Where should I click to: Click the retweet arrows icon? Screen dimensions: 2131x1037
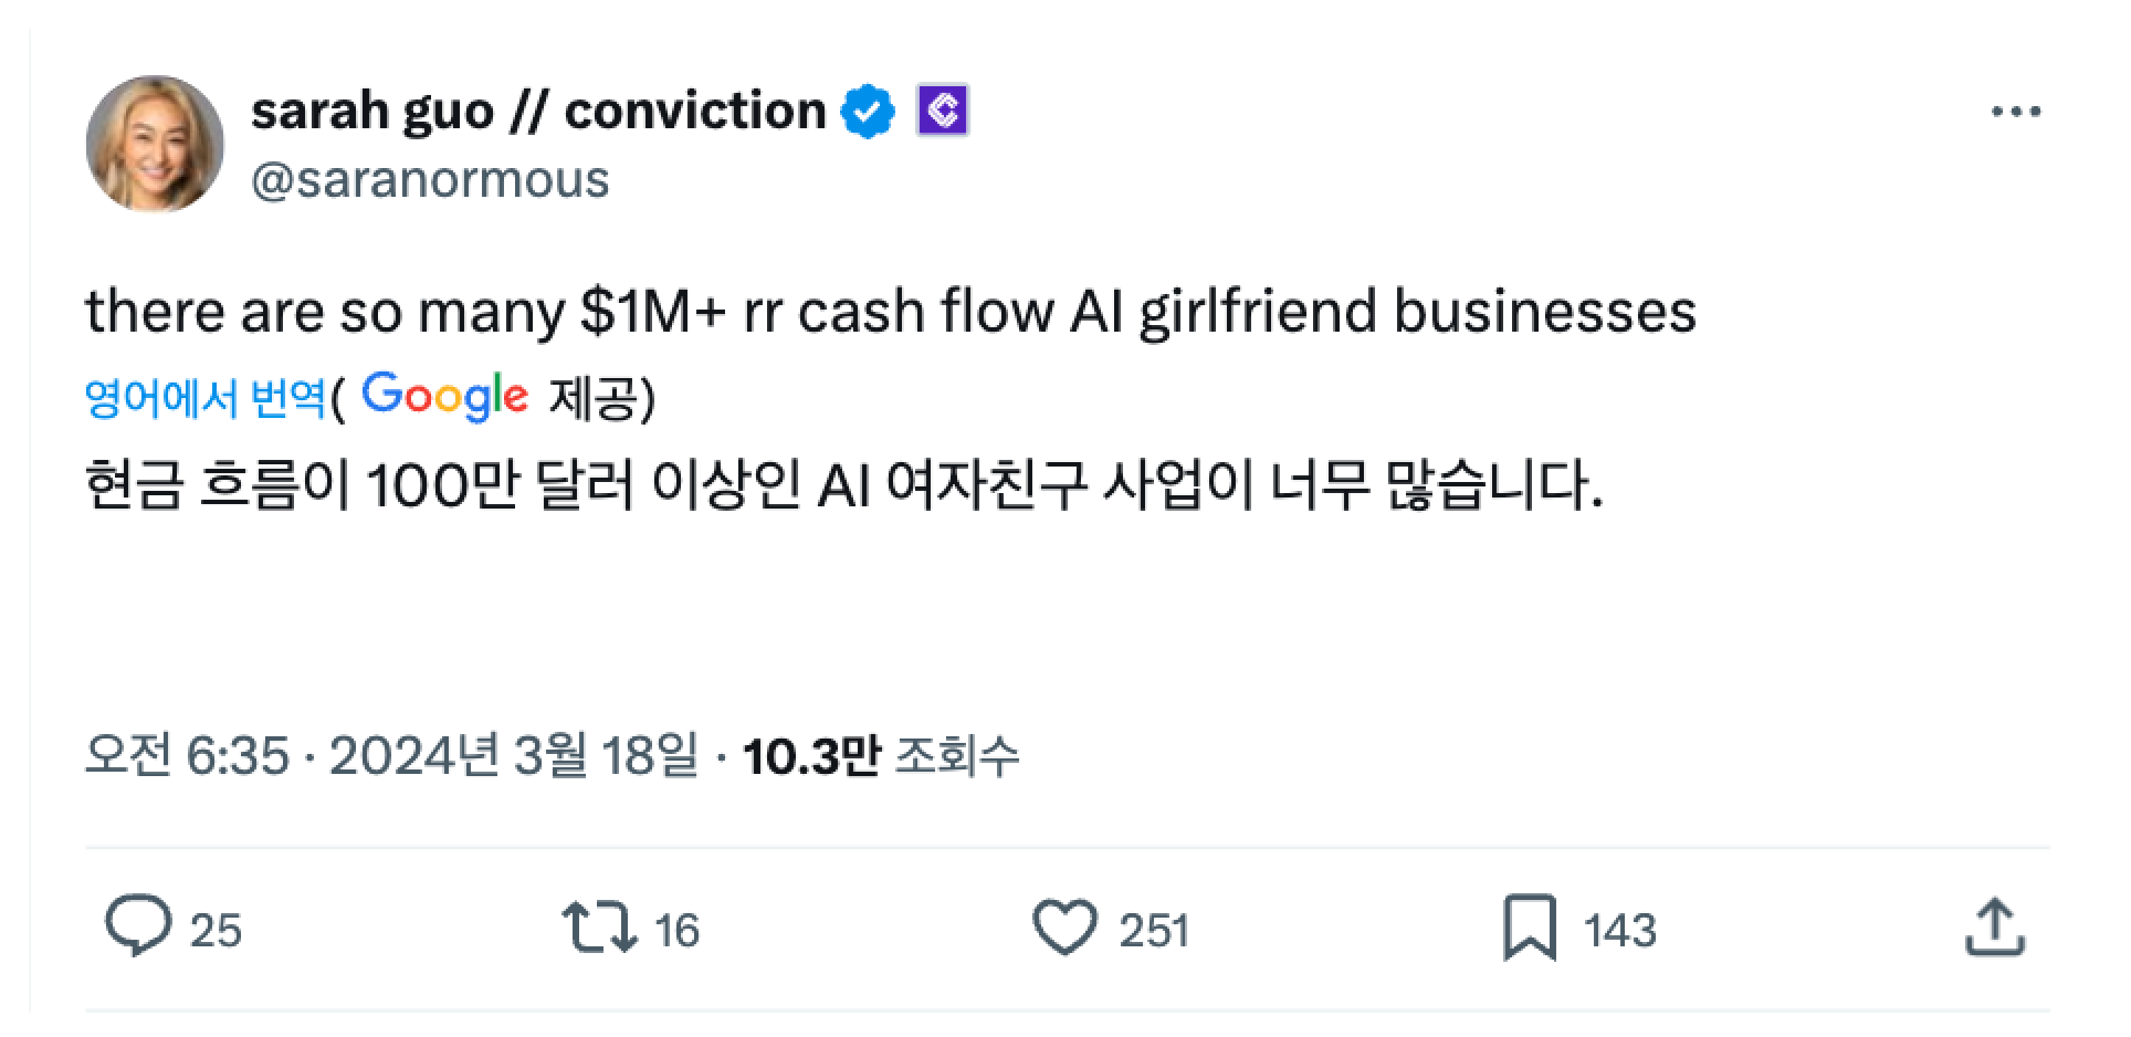pos(600,927)
